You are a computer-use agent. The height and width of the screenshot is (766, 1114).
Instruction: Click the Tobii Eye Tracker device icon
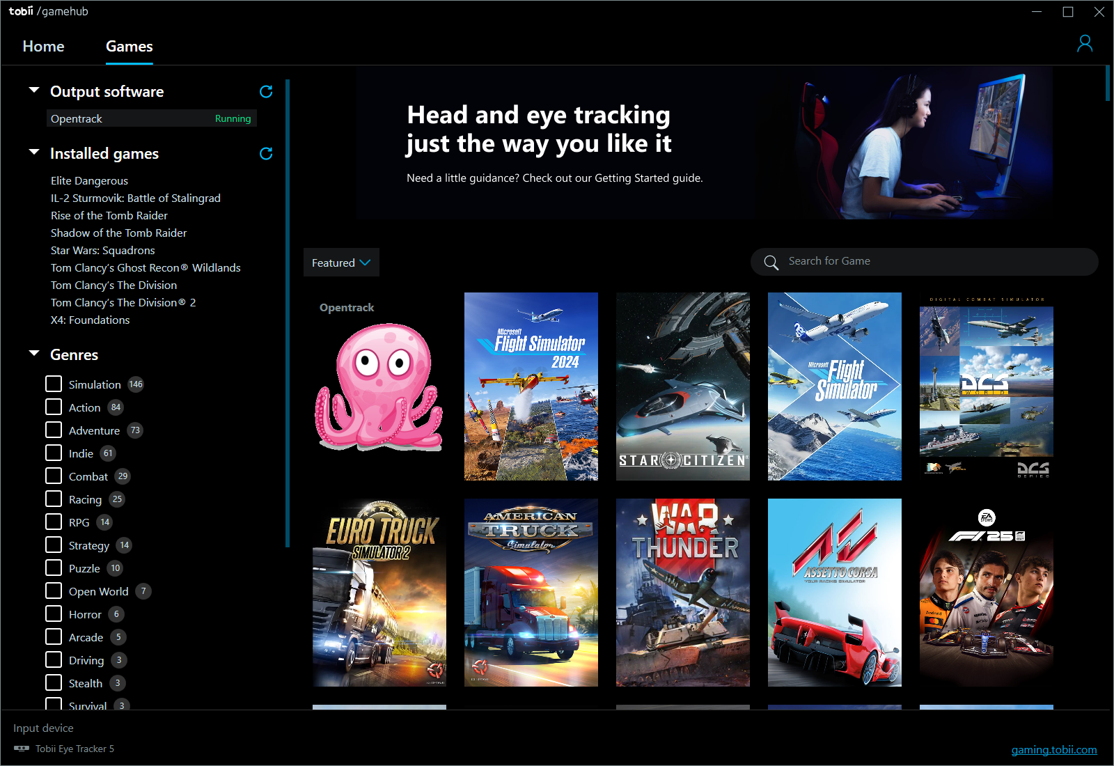(22, 749)
